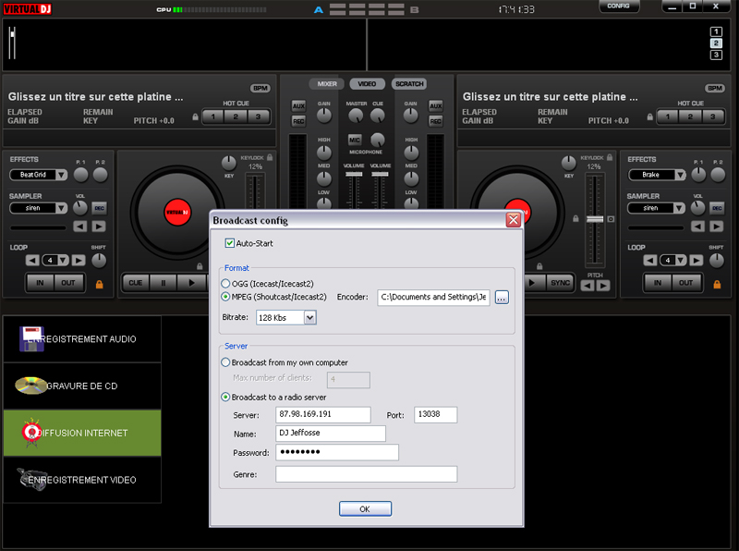Click the right deck sampler next arrow
This screenshot has height=551, width=739.
coord(717,227)
